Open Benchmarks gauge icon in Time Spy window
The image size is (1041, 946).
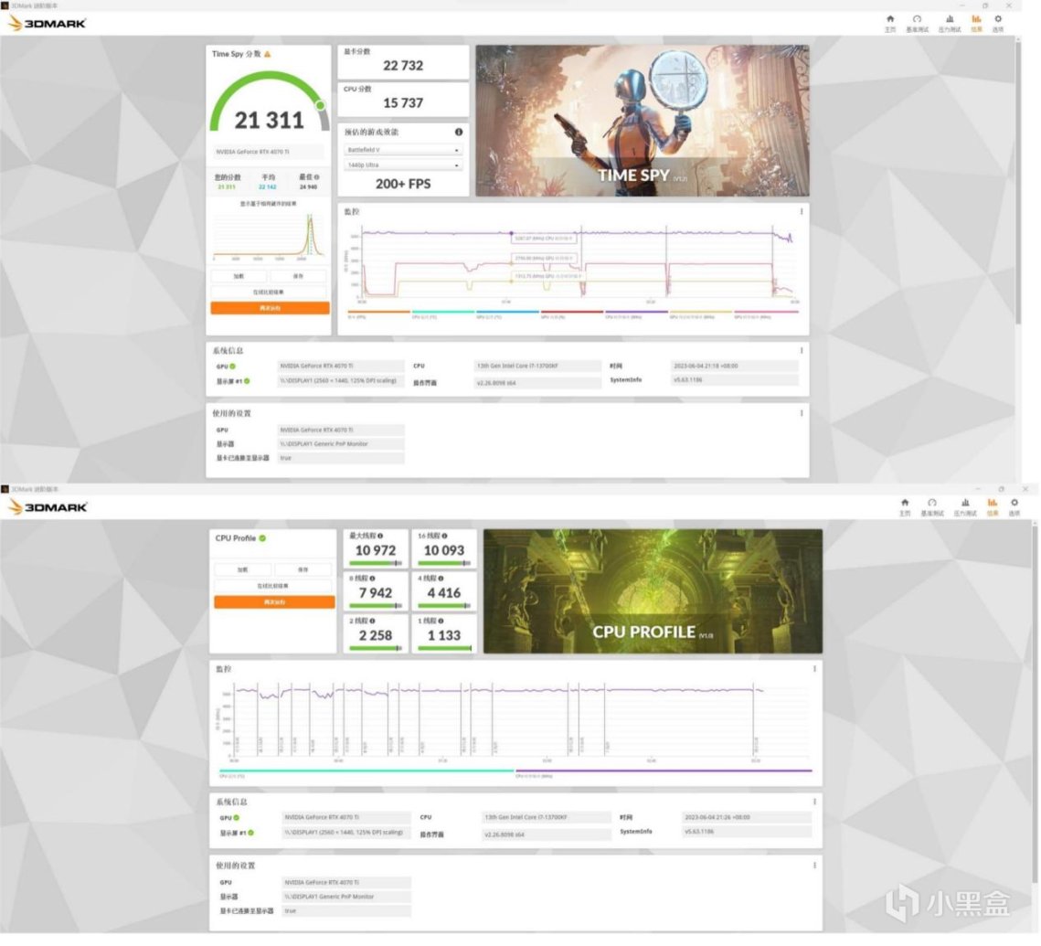point(917,20)
